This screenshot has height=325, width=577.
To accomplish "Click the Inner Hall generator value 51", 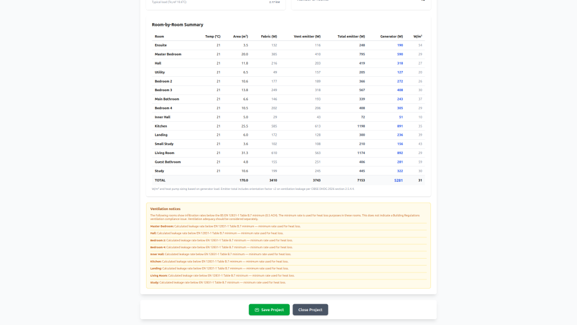I will tap(401, 117).
